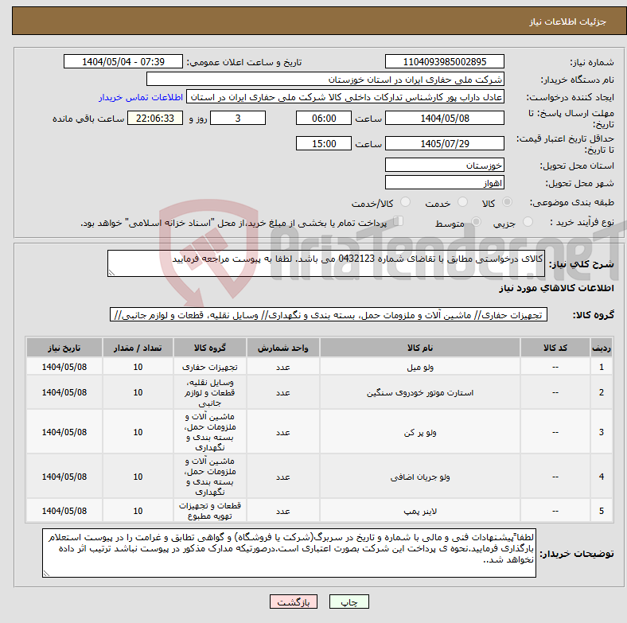Toggle the اسناد خزانه اسلامی payment checkbox

click(x=399, y=221)
